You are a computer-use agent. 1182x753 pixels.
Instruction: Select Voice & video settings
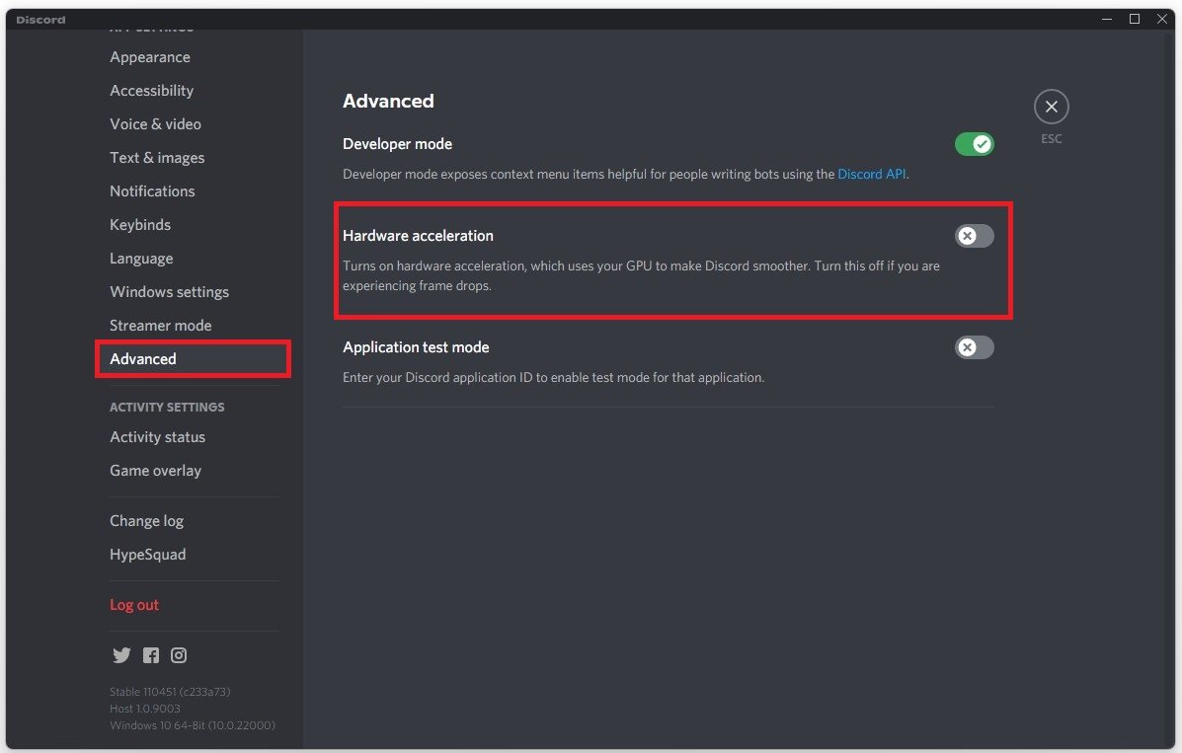pos(155,124)
